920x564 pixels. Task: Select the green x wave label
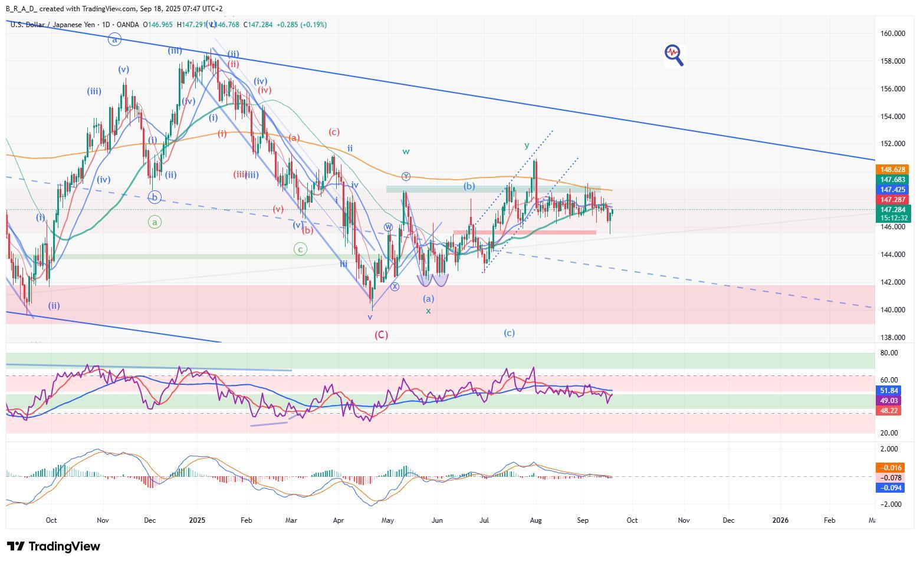coord(429,311)
